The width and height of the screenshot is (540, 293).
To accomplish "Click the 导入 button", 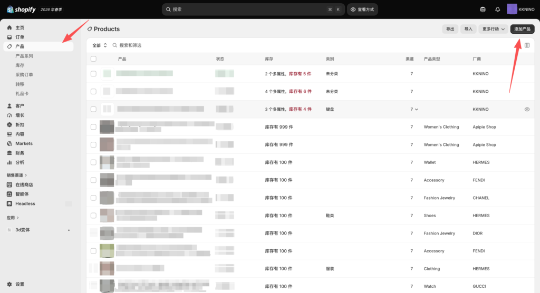I will tap(468, 29).
